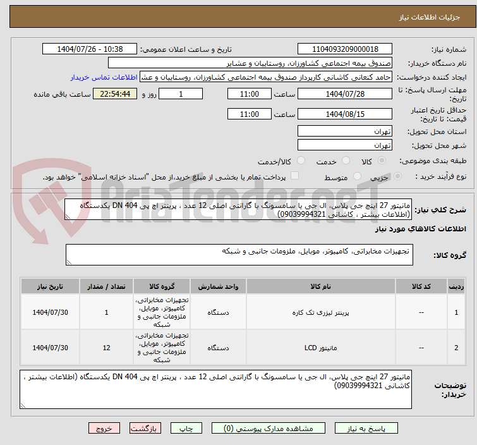477x445 pixels.
Task: Toggle the 'اسناد خزانه اسلامی' payment checkbox
Action: 294,176
